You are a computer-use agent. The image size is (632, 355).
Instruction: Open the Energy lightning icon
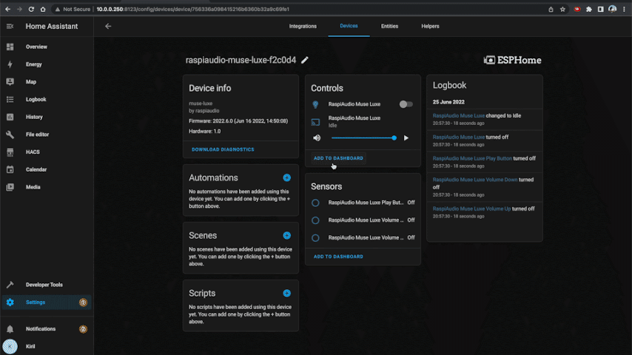point(10,64)
